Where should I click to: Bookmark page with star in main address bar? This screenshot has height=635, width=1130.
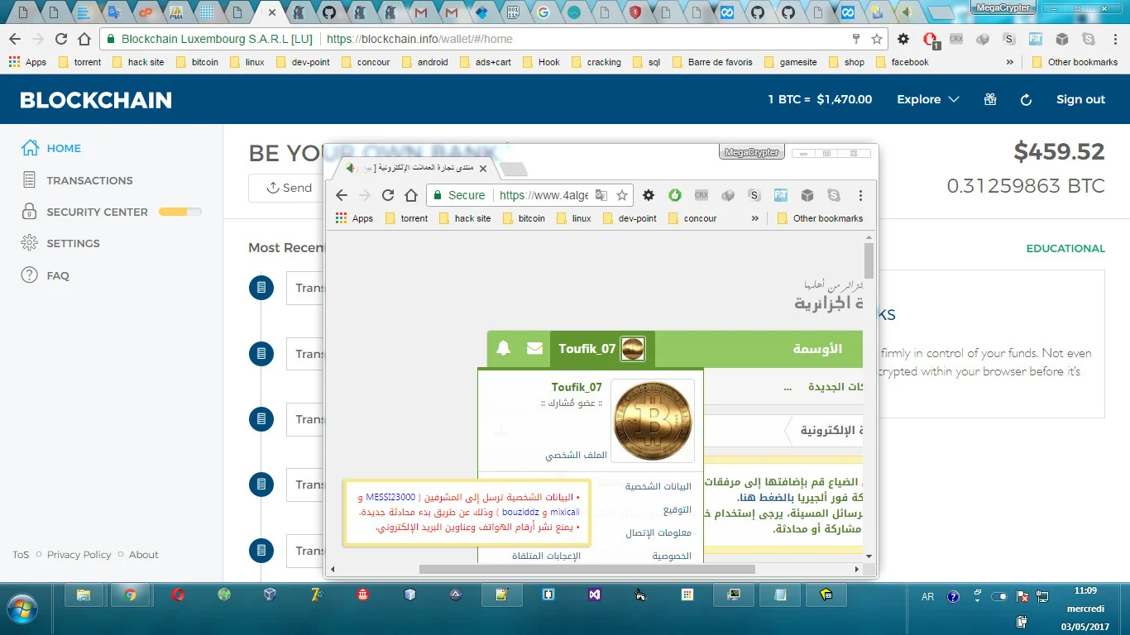877,39
